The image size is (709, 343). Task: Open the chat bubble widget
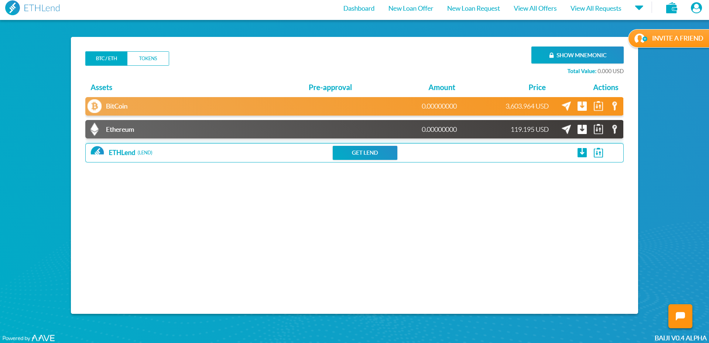click(680, 316)
